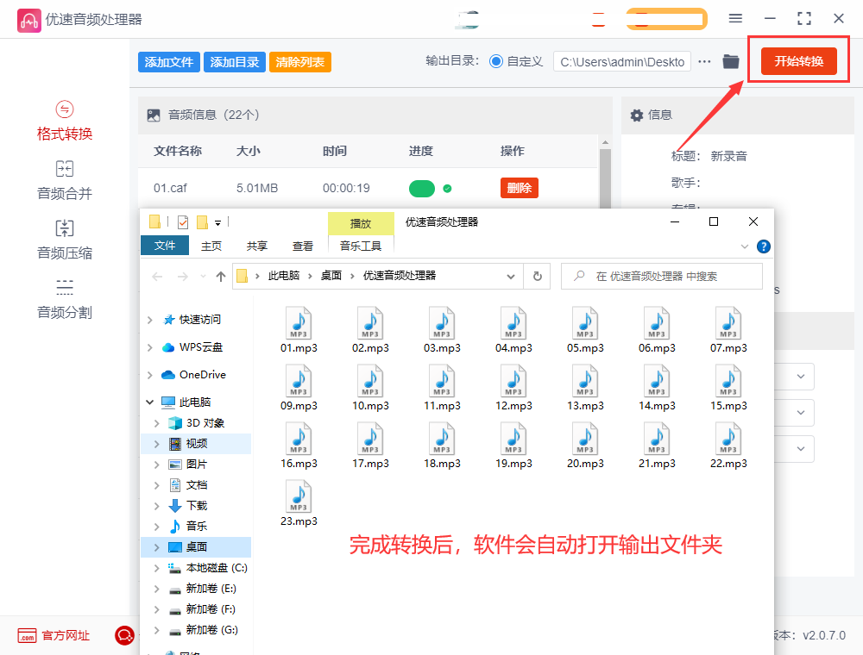This screenshot has width=863, height=655.
Task: Click Explorer forward arrow
Action: pos(183,277)
